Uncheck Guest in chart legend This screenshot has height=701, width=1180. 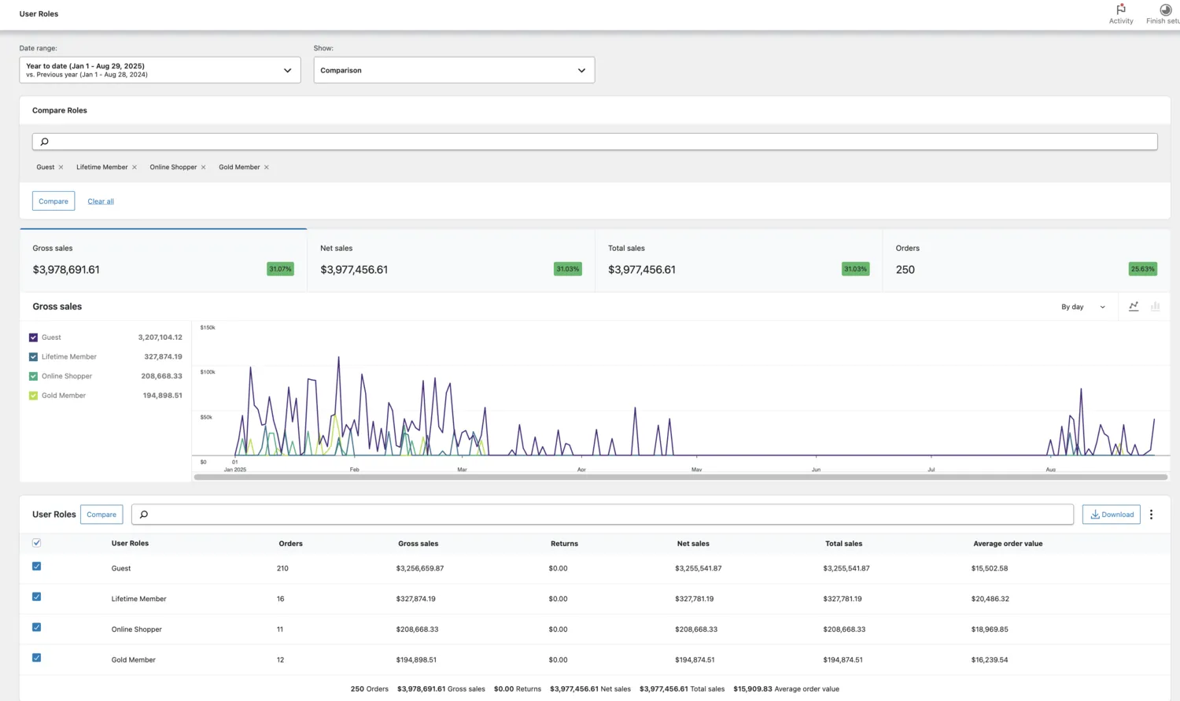33,338
